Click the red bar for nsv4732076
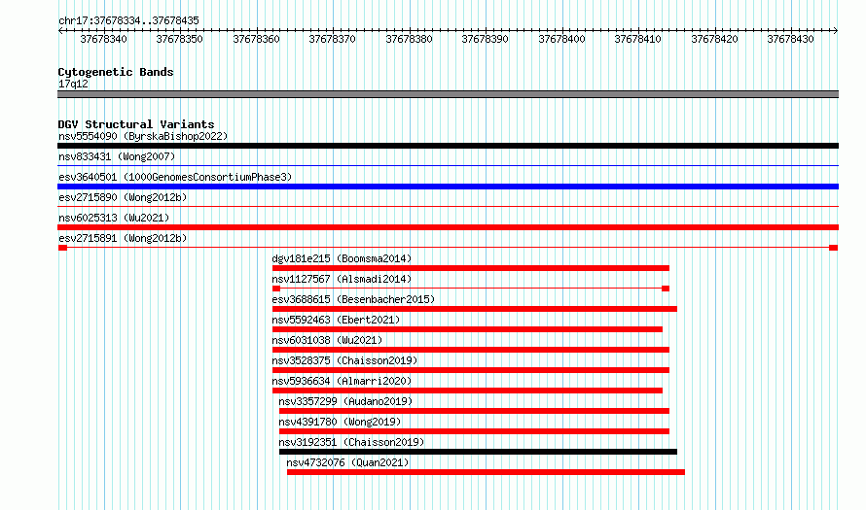 [486, 472]
